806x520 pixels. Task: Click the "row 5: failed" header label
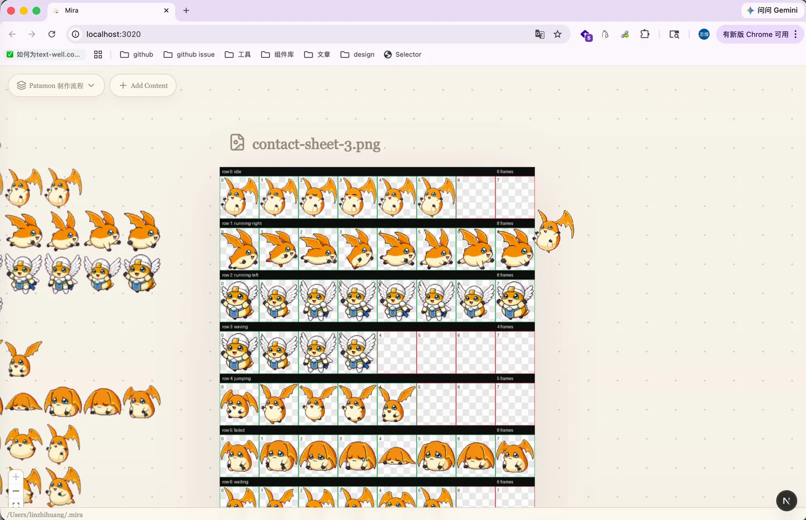tap(233, 430)
